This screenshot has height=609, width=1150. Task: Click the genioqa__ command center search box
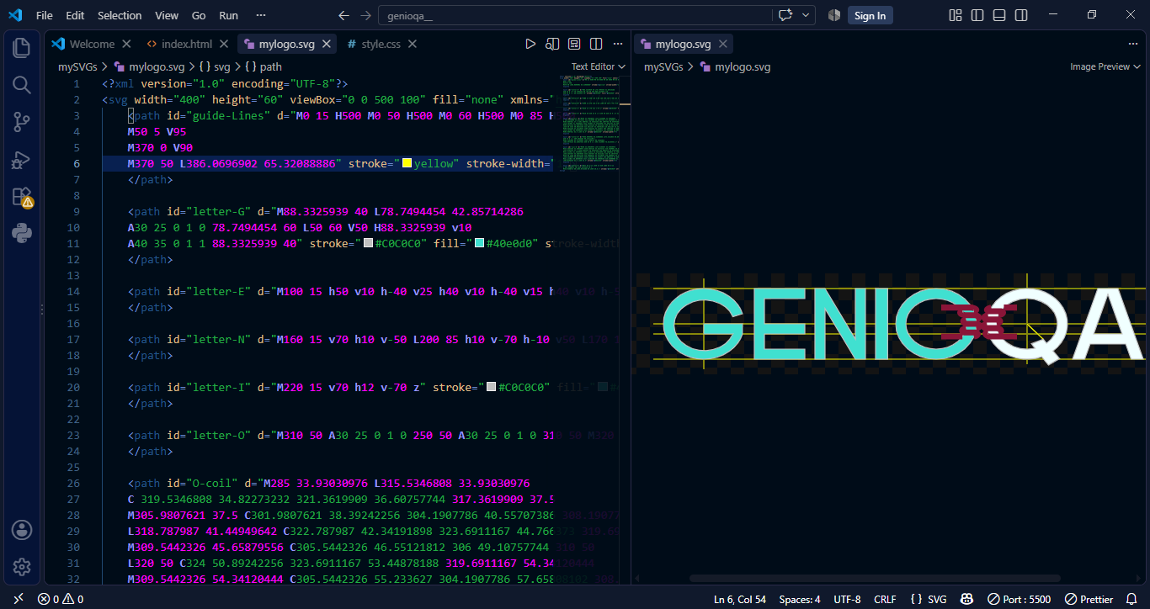pyautogui.click(x=575, y=15)
